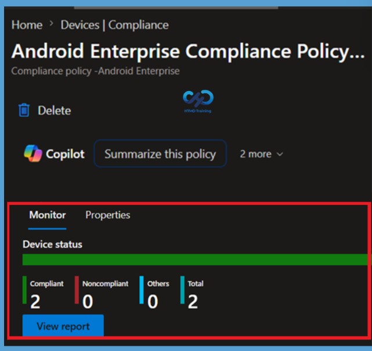
Task: Click the colorful Copilot logo icon
Action: click(33, 153)
